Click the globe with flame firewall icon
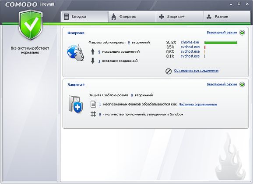Screen dimensions: 253x184 pyautogui.click(x=76, y=52)
